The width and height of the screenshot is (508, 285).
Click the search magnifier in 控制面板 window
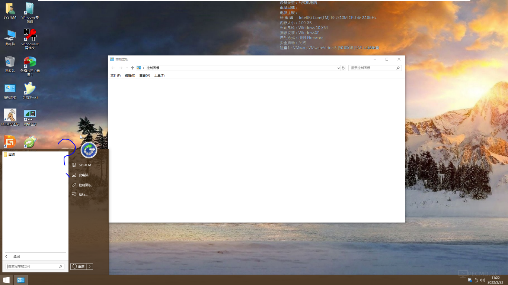click(398, 68)
